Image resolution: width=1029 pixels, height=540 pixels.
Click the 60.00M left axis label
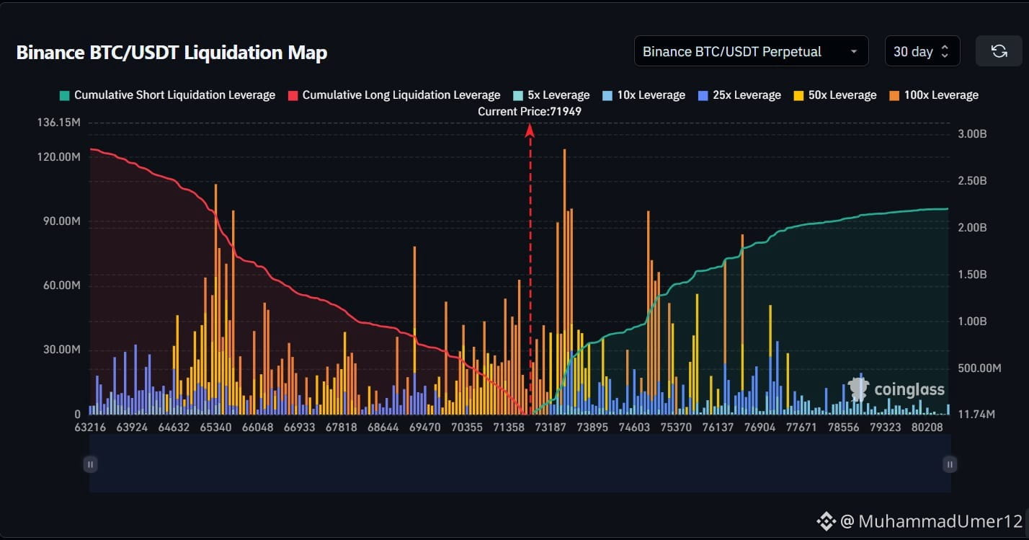61,286
